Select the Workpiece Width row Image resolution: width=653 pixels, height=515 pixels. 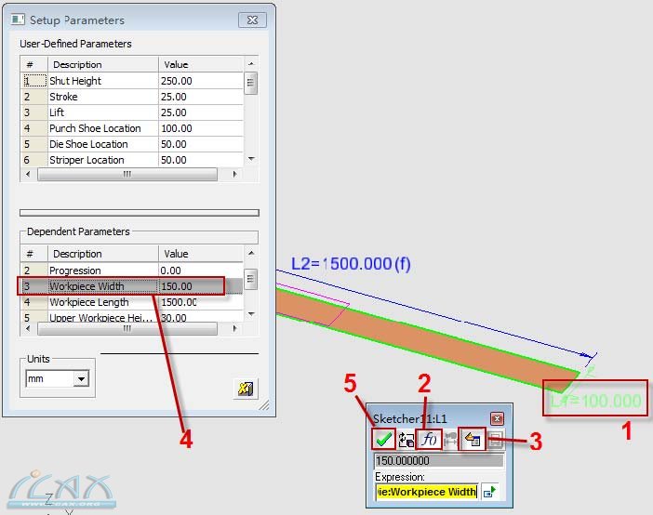point(131,286)
